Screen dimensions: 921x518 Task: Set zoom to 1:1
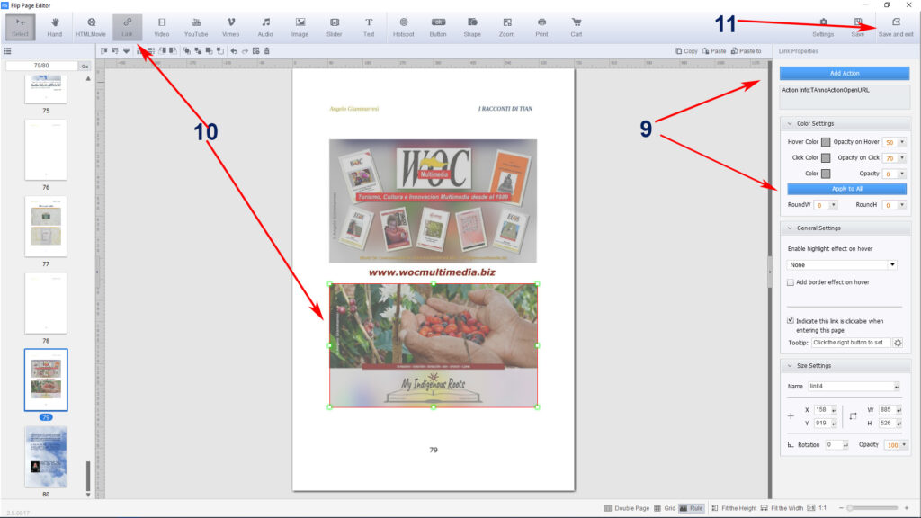point(817,508)
